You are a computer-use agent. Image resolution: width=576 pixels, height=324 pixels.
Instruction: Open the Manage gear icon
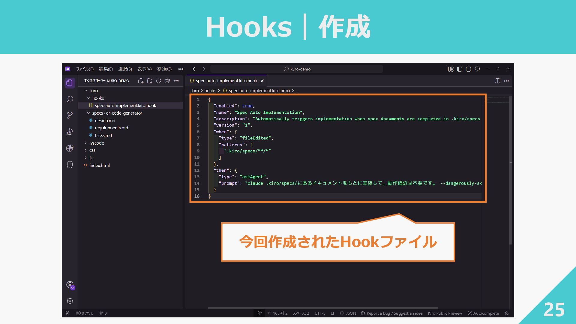[70, 301]
